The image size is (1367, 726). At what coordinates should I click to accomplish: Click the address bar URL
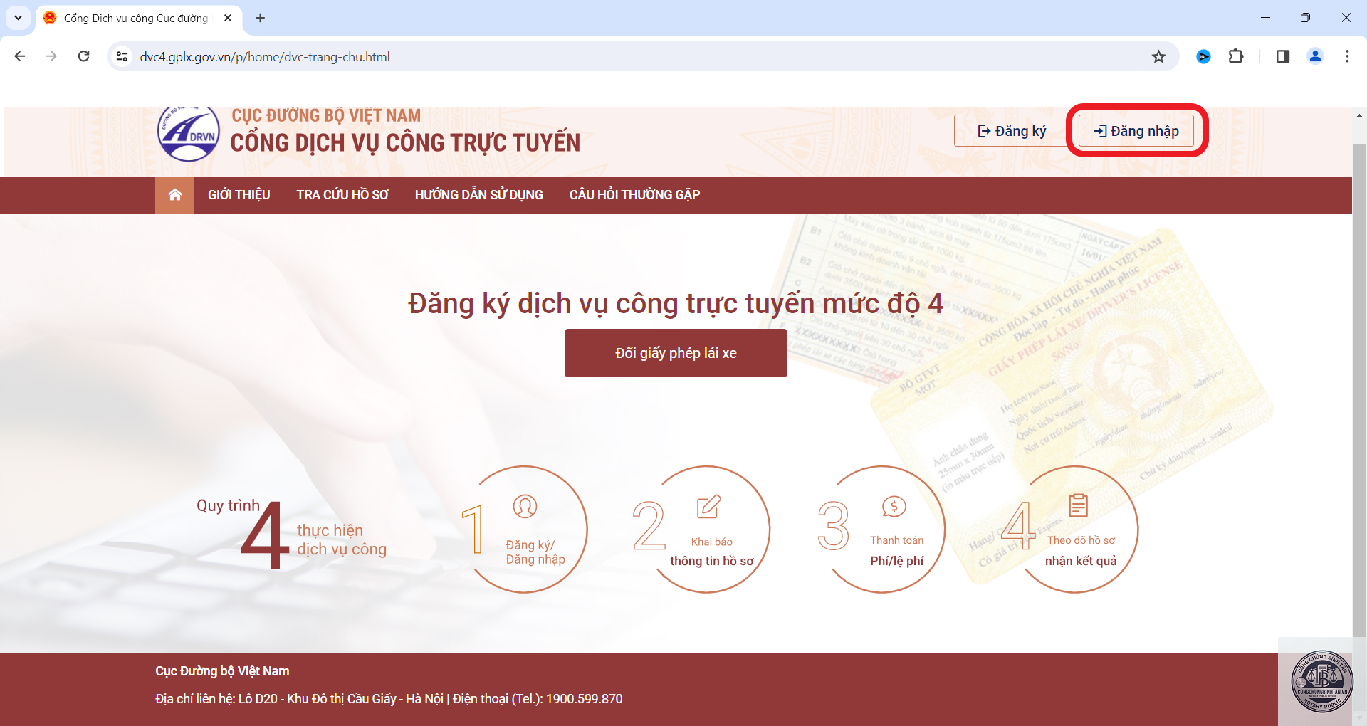coord(265,57)
